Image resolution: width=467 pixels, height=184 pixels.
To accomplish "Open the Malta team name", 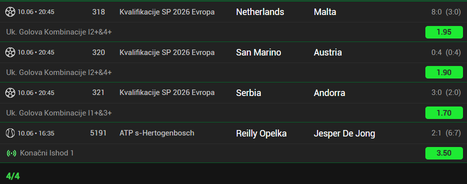I will coord(325,12).
